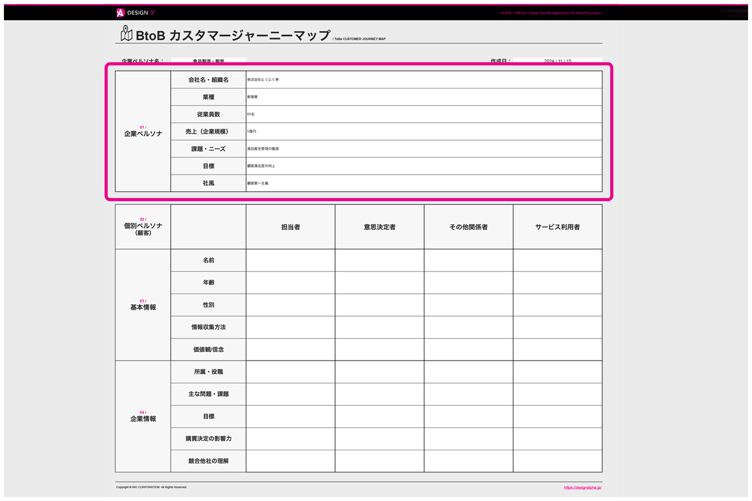Click the '競合他社の理解' row label
752x501 pixels.
(208, 461)
